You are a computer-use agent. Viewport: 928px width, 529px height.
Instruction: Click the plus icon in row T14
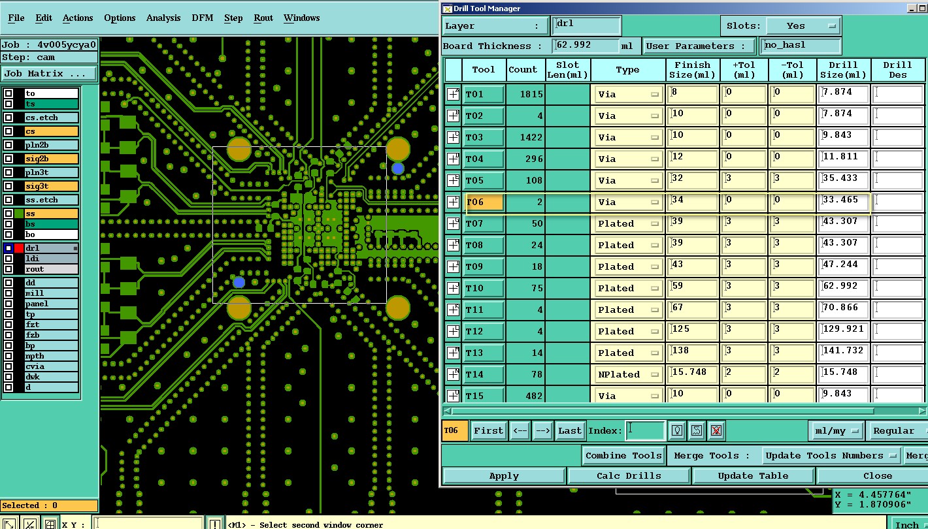click(x=453, y=374)
